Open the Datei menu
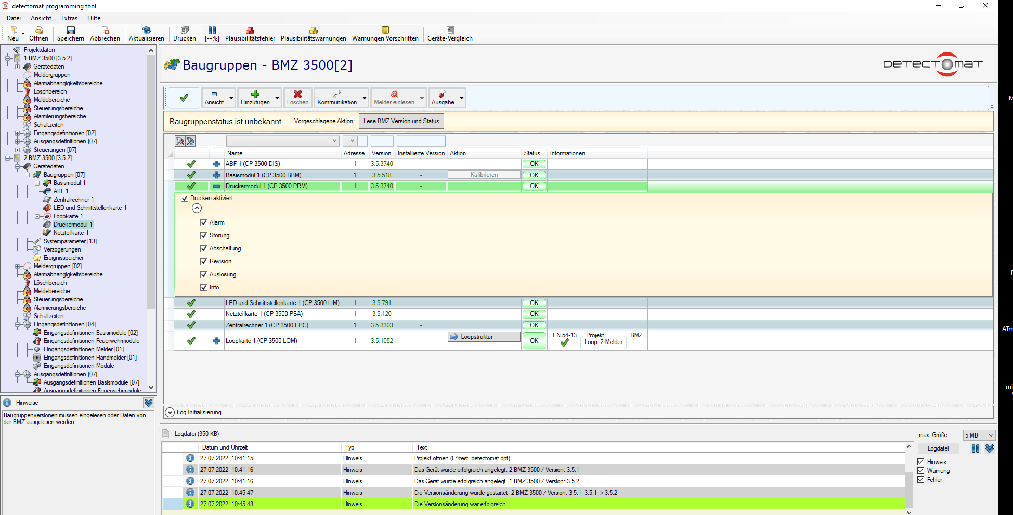1013x515 pixels. pyautogui.click(x=14, y=18)
